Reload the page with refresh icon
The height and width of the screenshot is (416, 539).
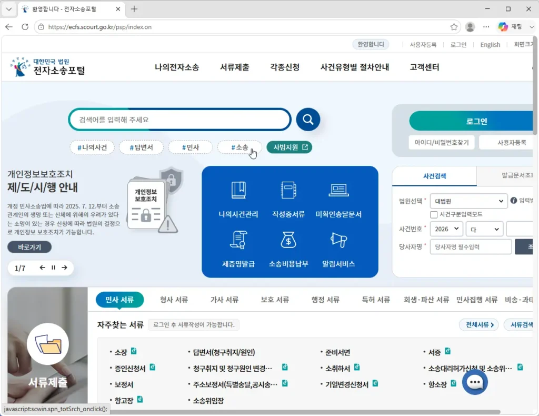pos(25,27)
